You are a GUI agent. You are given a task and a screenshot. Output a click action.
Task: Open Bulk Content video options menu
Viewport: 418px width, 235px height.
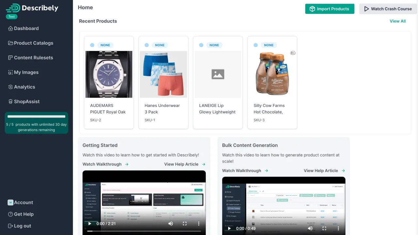click(x=338, y=228)
